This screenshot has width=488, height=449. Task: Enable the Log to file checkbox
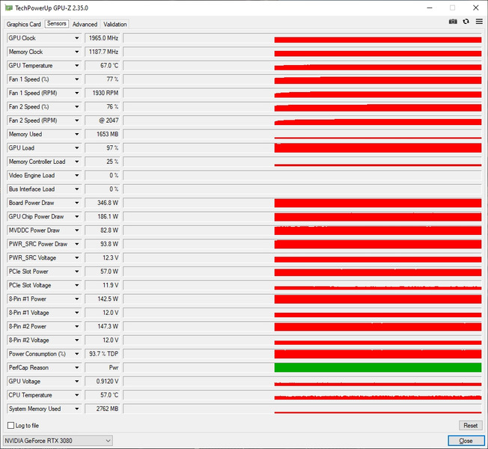(x=11, y=425)
